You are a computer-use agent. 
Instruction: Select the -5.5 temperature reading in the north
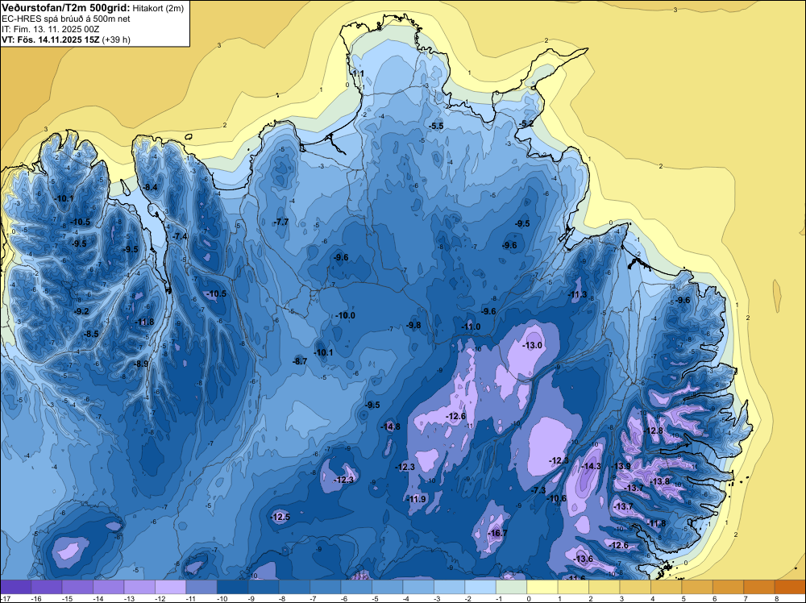pos(436,126)
